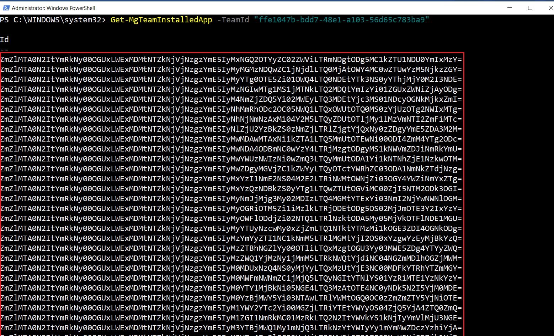Select the output row ending in NjkzZGY=
The width and height of the screenshot is (554, 336).
231,70
